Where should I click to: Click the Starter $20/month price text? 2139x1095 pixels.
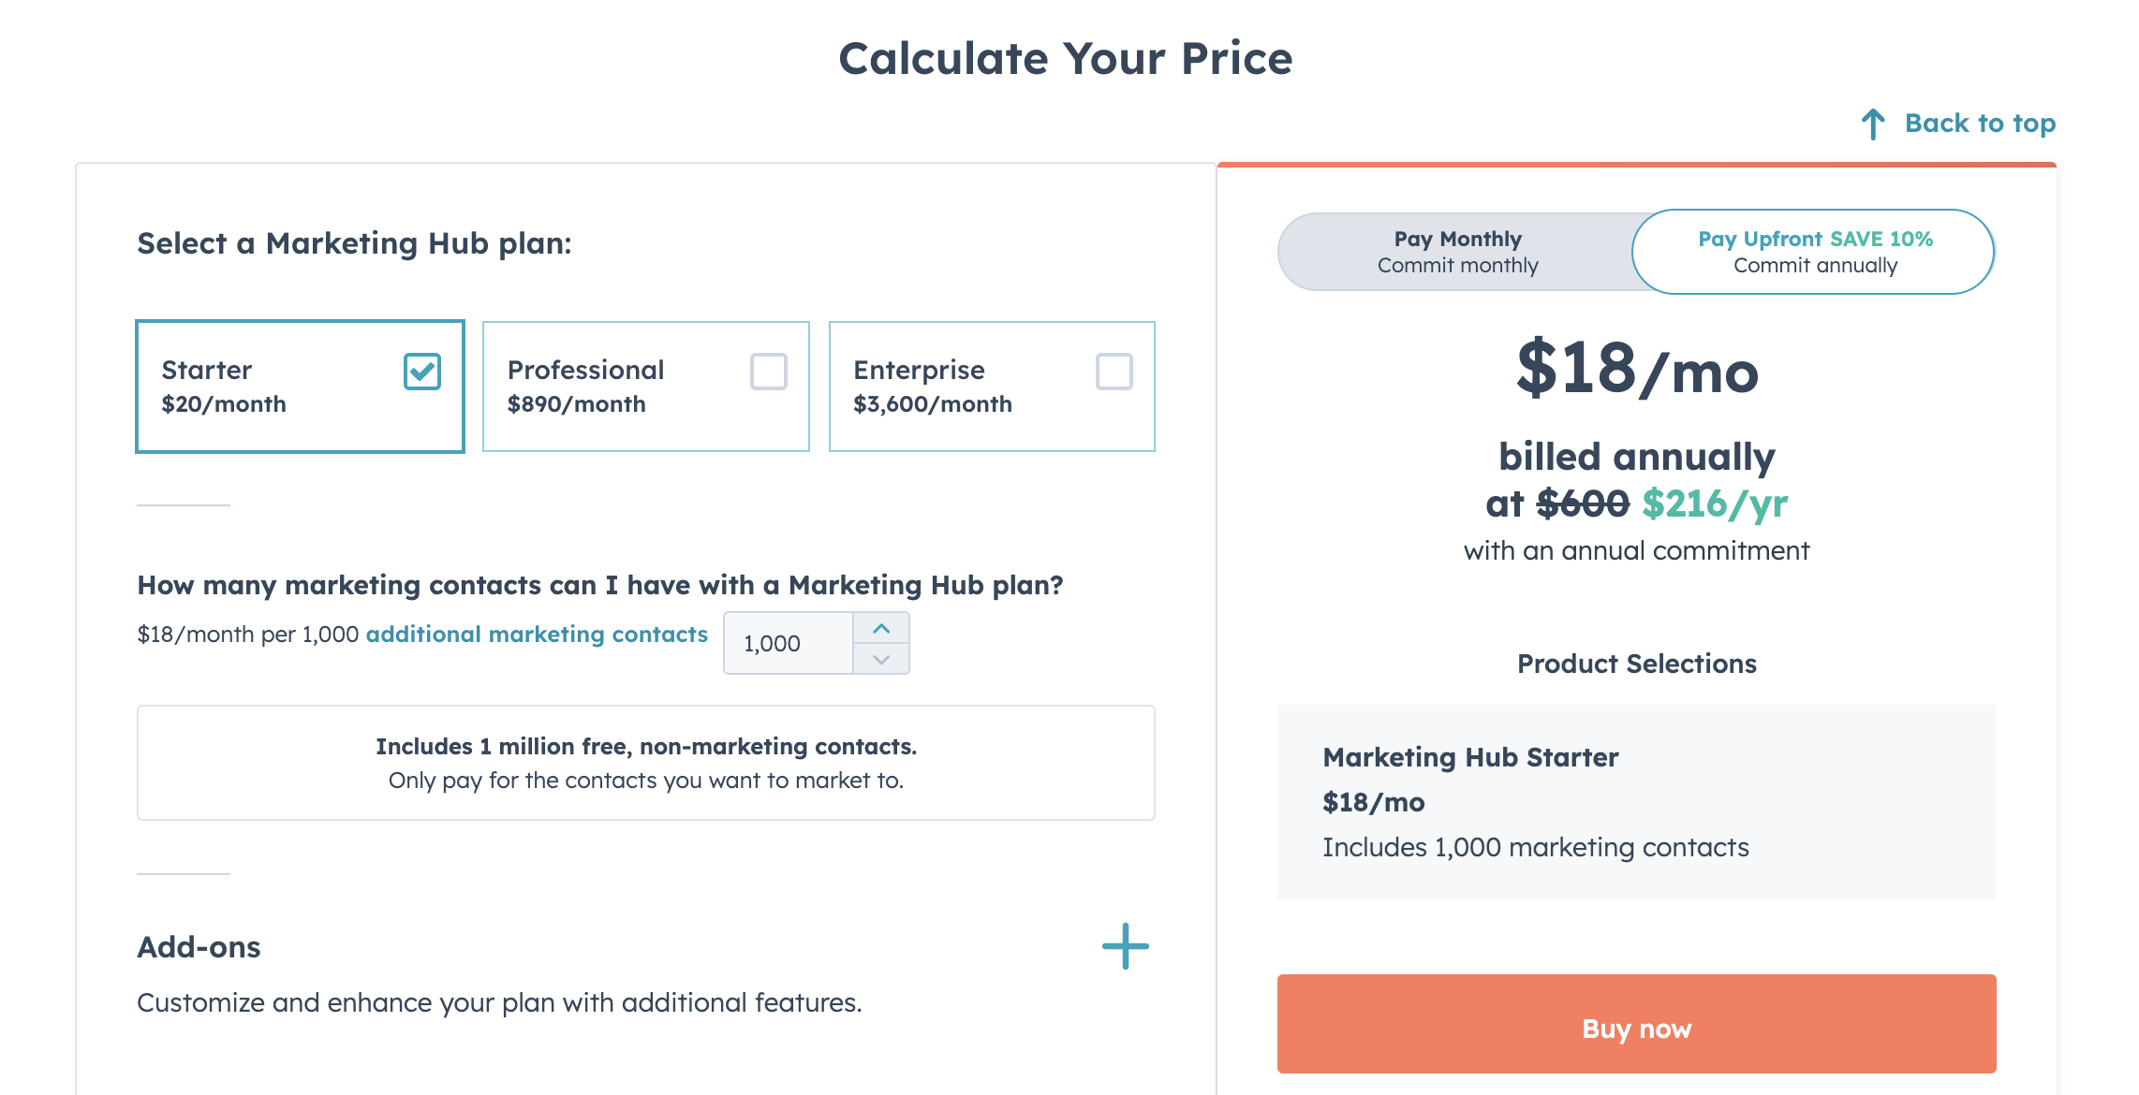pos(224,404)
